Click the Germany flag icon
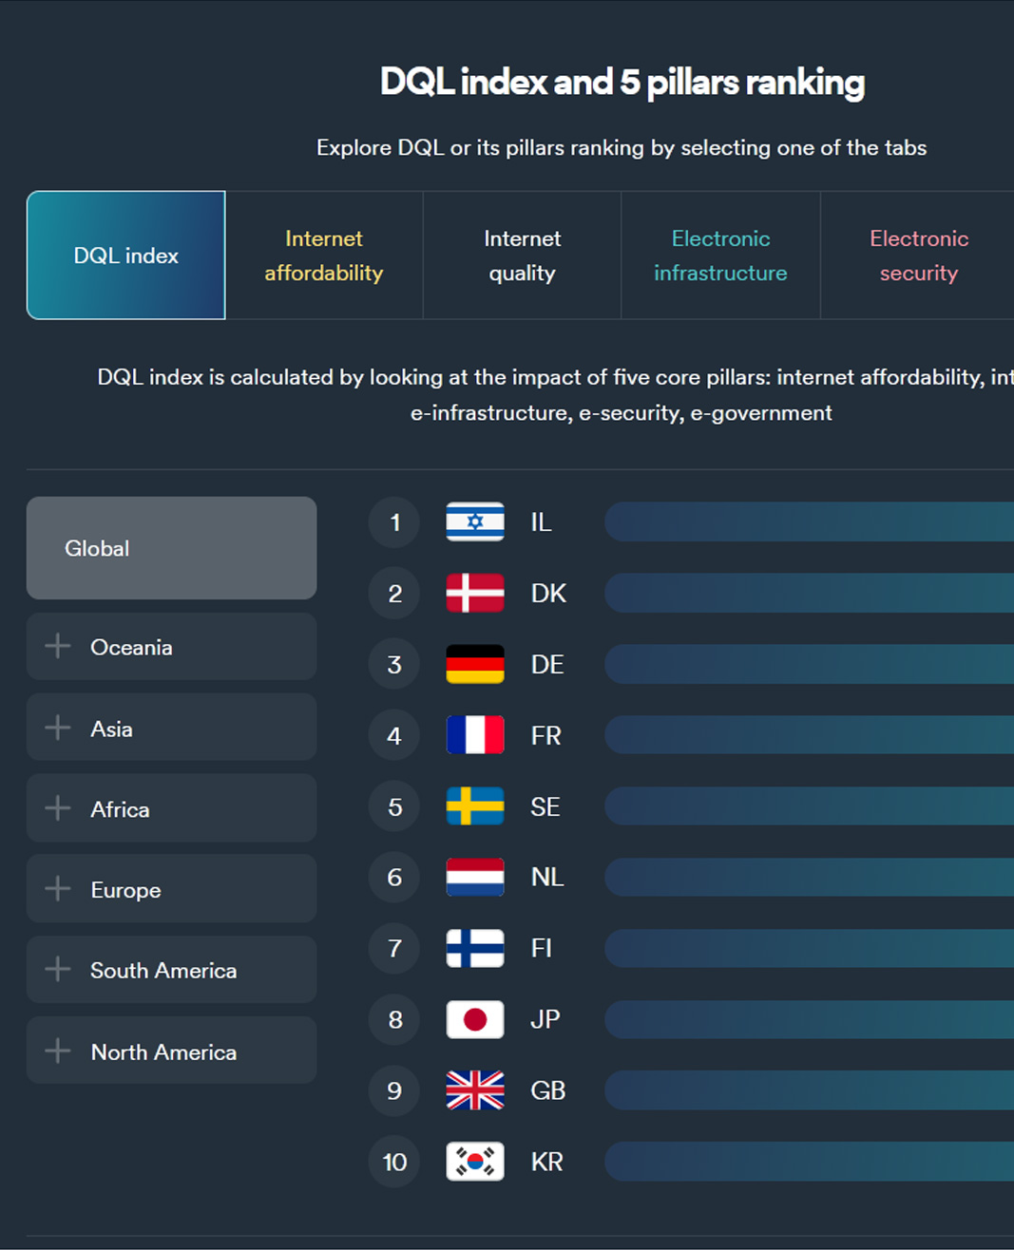The height and width of the screenshot is (1250, 1014). coord(475,665)
